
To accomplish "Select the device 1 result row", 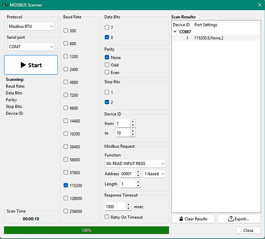I will [216, 38].
